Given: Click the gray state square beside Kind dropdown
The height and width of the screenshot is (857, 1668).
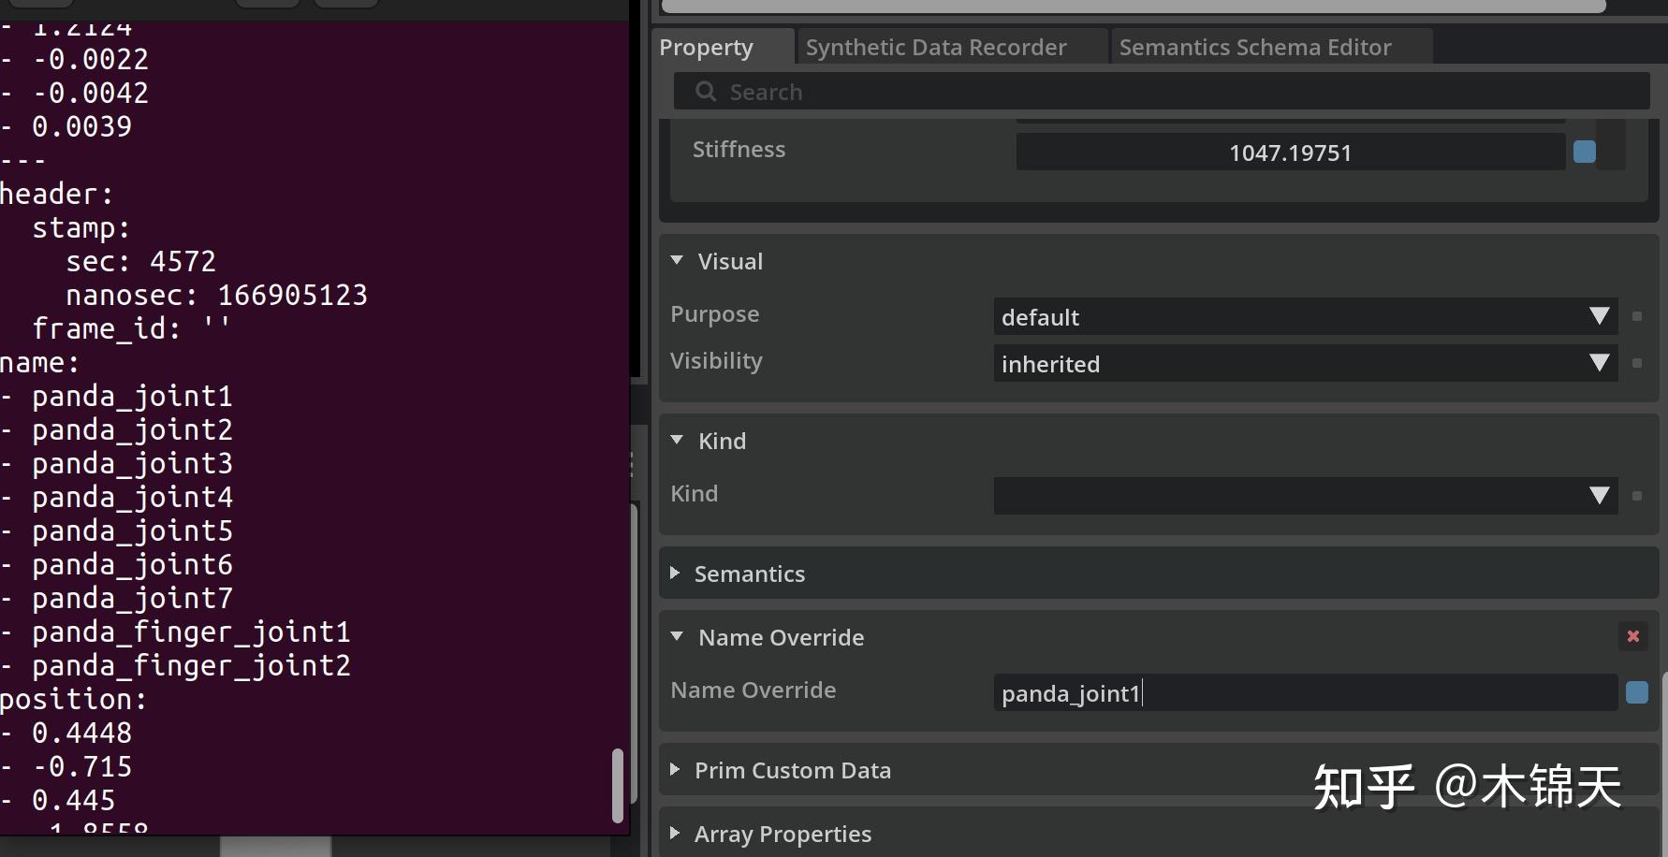Looking at the screenshot, I should pyautogui.click(x=1637, y=496).
